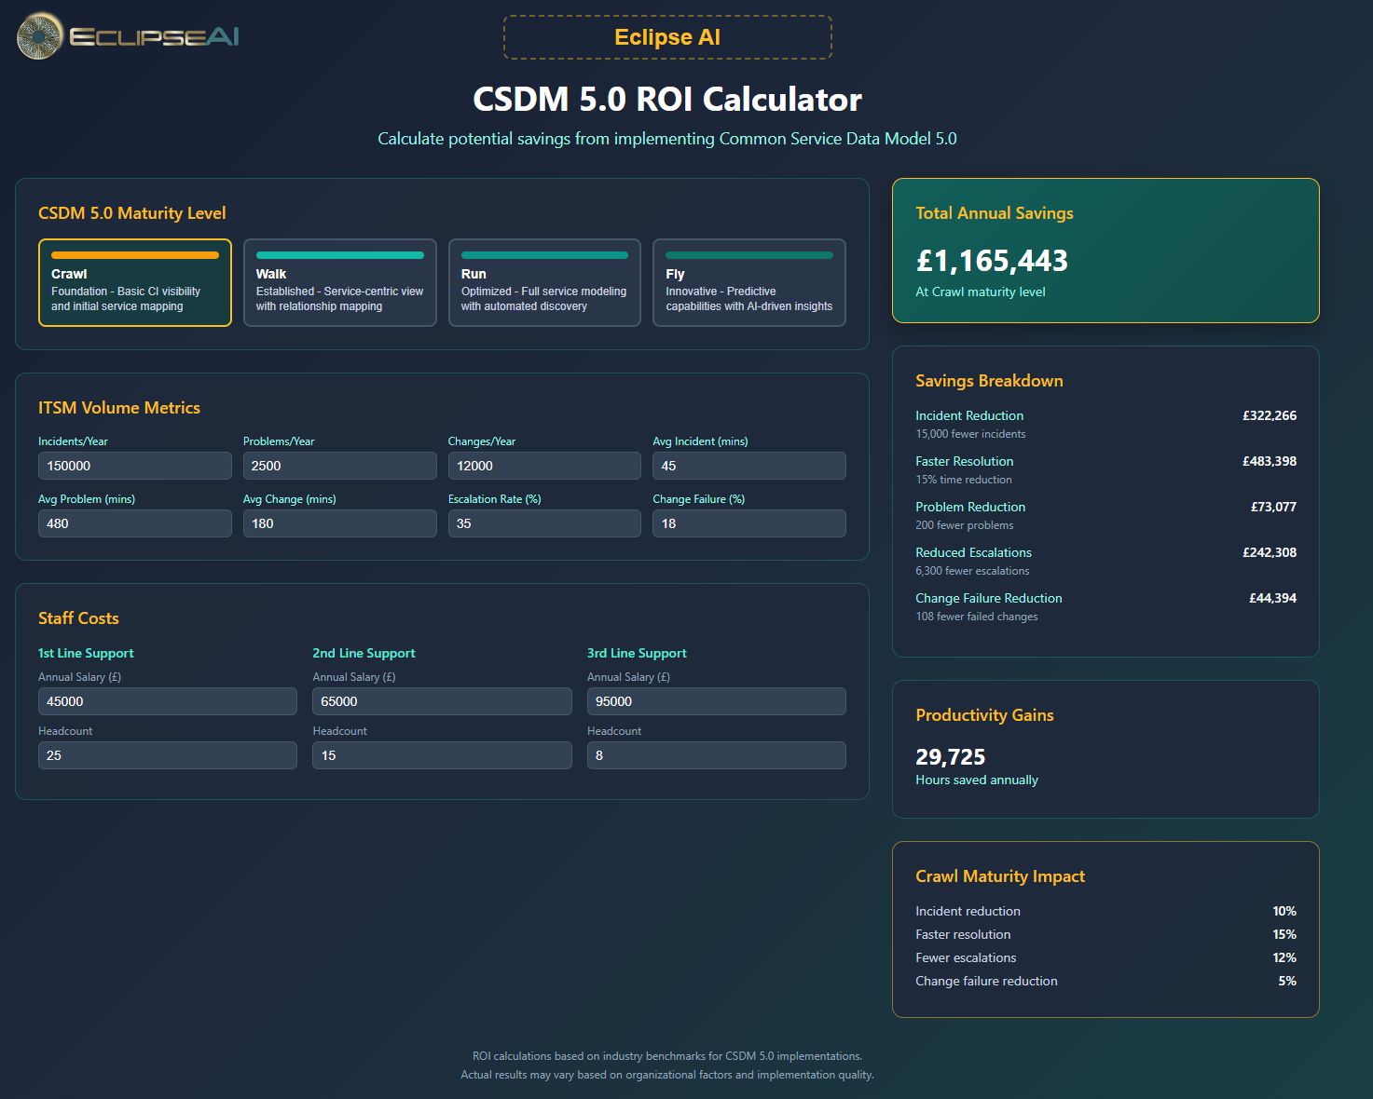Click the Total Annual Savings panel
The image size is (1373, 1099).
[x=1105, y=251]
